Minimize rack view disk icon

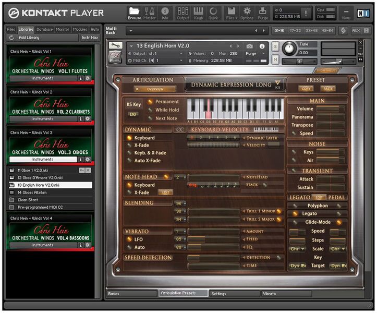(x=366, y=31)
